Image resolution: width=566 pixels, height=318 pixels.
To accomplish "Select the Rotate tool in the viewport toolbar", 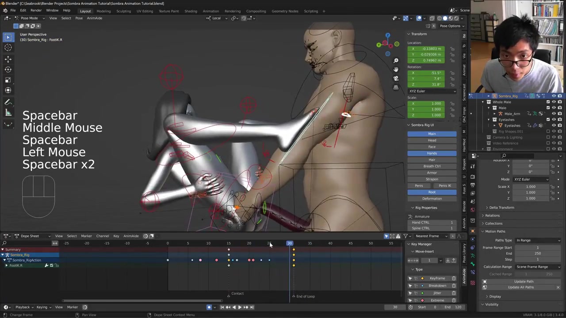I will pyautogui.click(x=8, y=69).
